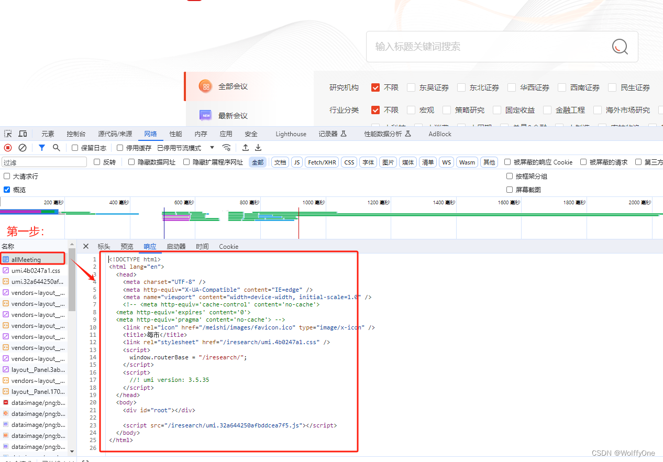Enable 保留日志 checkbox

[75, 148]
